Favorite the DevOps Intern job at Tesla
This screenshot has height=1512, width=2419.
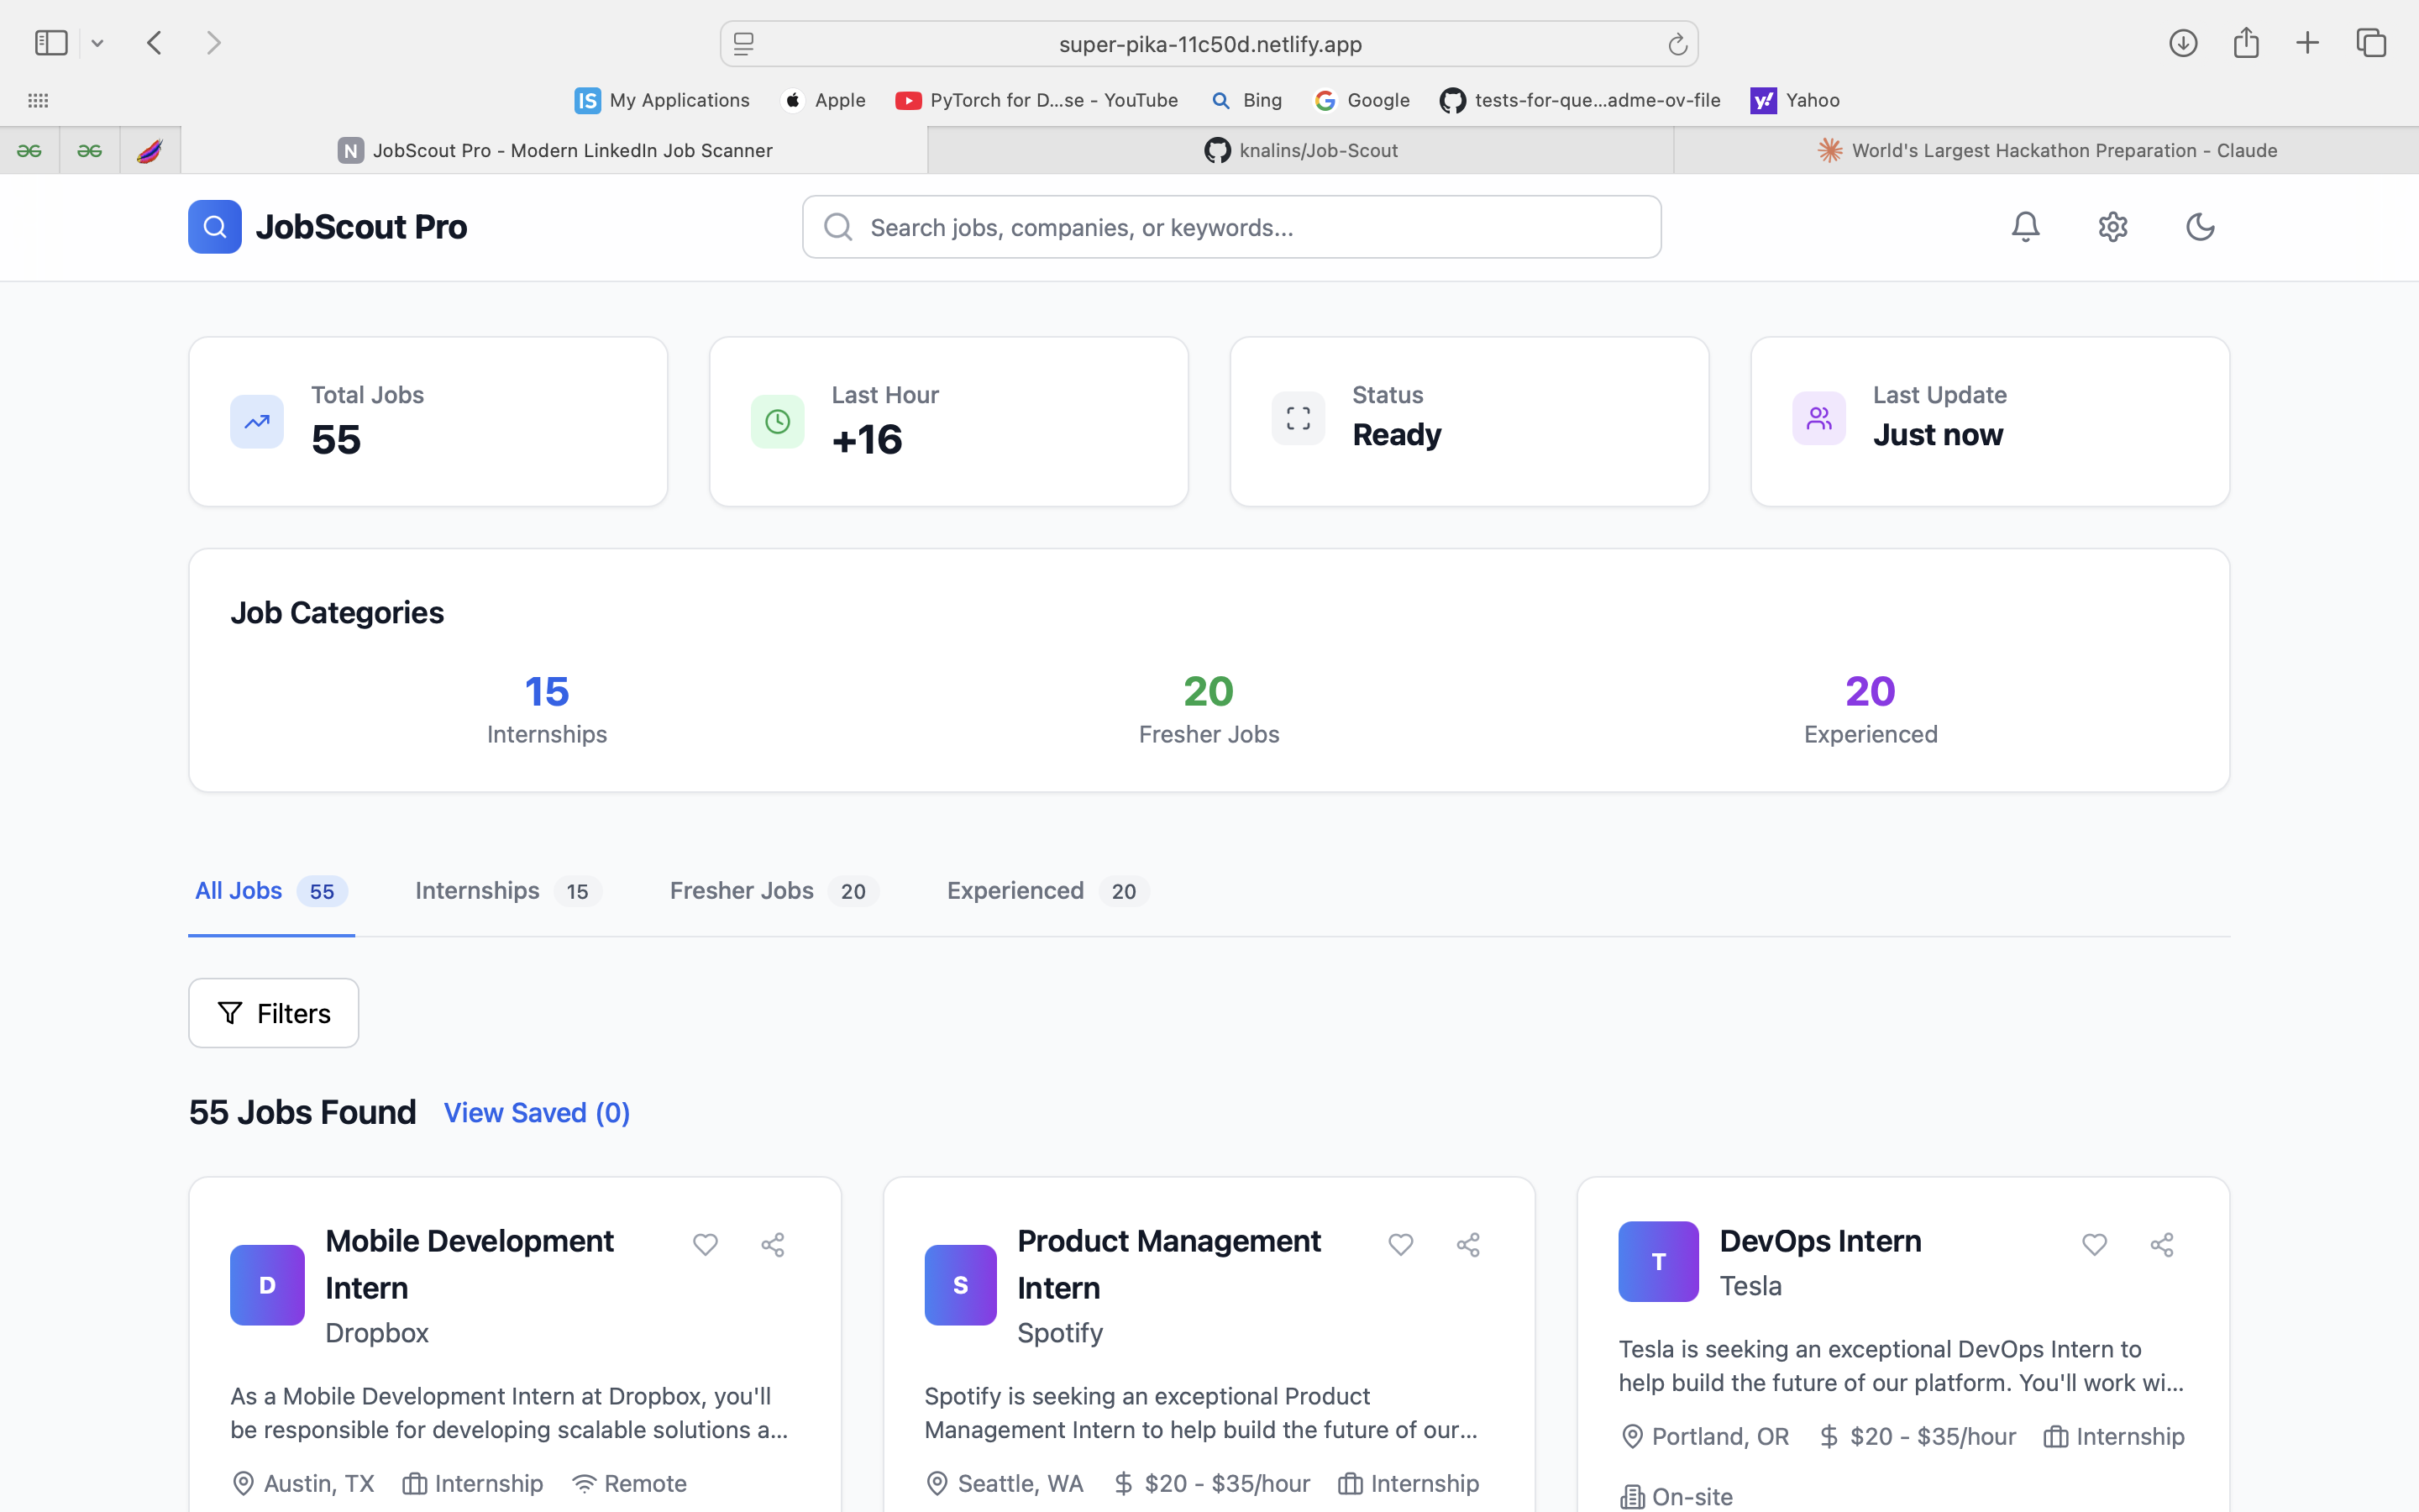click(x=2094, y=1244)
